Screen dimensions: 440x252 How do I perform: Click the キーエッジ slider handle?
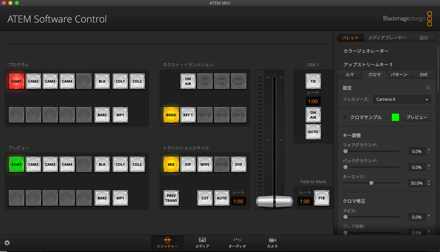[x=371, y=183]
